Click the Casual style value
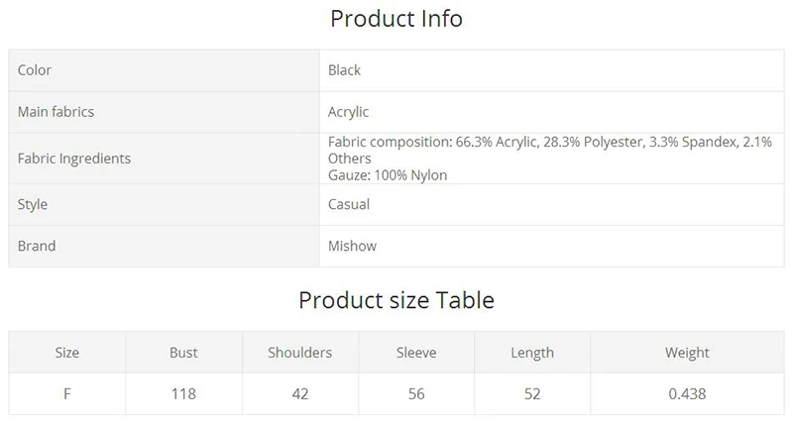793x425 pixels. (x=349, y=204)
